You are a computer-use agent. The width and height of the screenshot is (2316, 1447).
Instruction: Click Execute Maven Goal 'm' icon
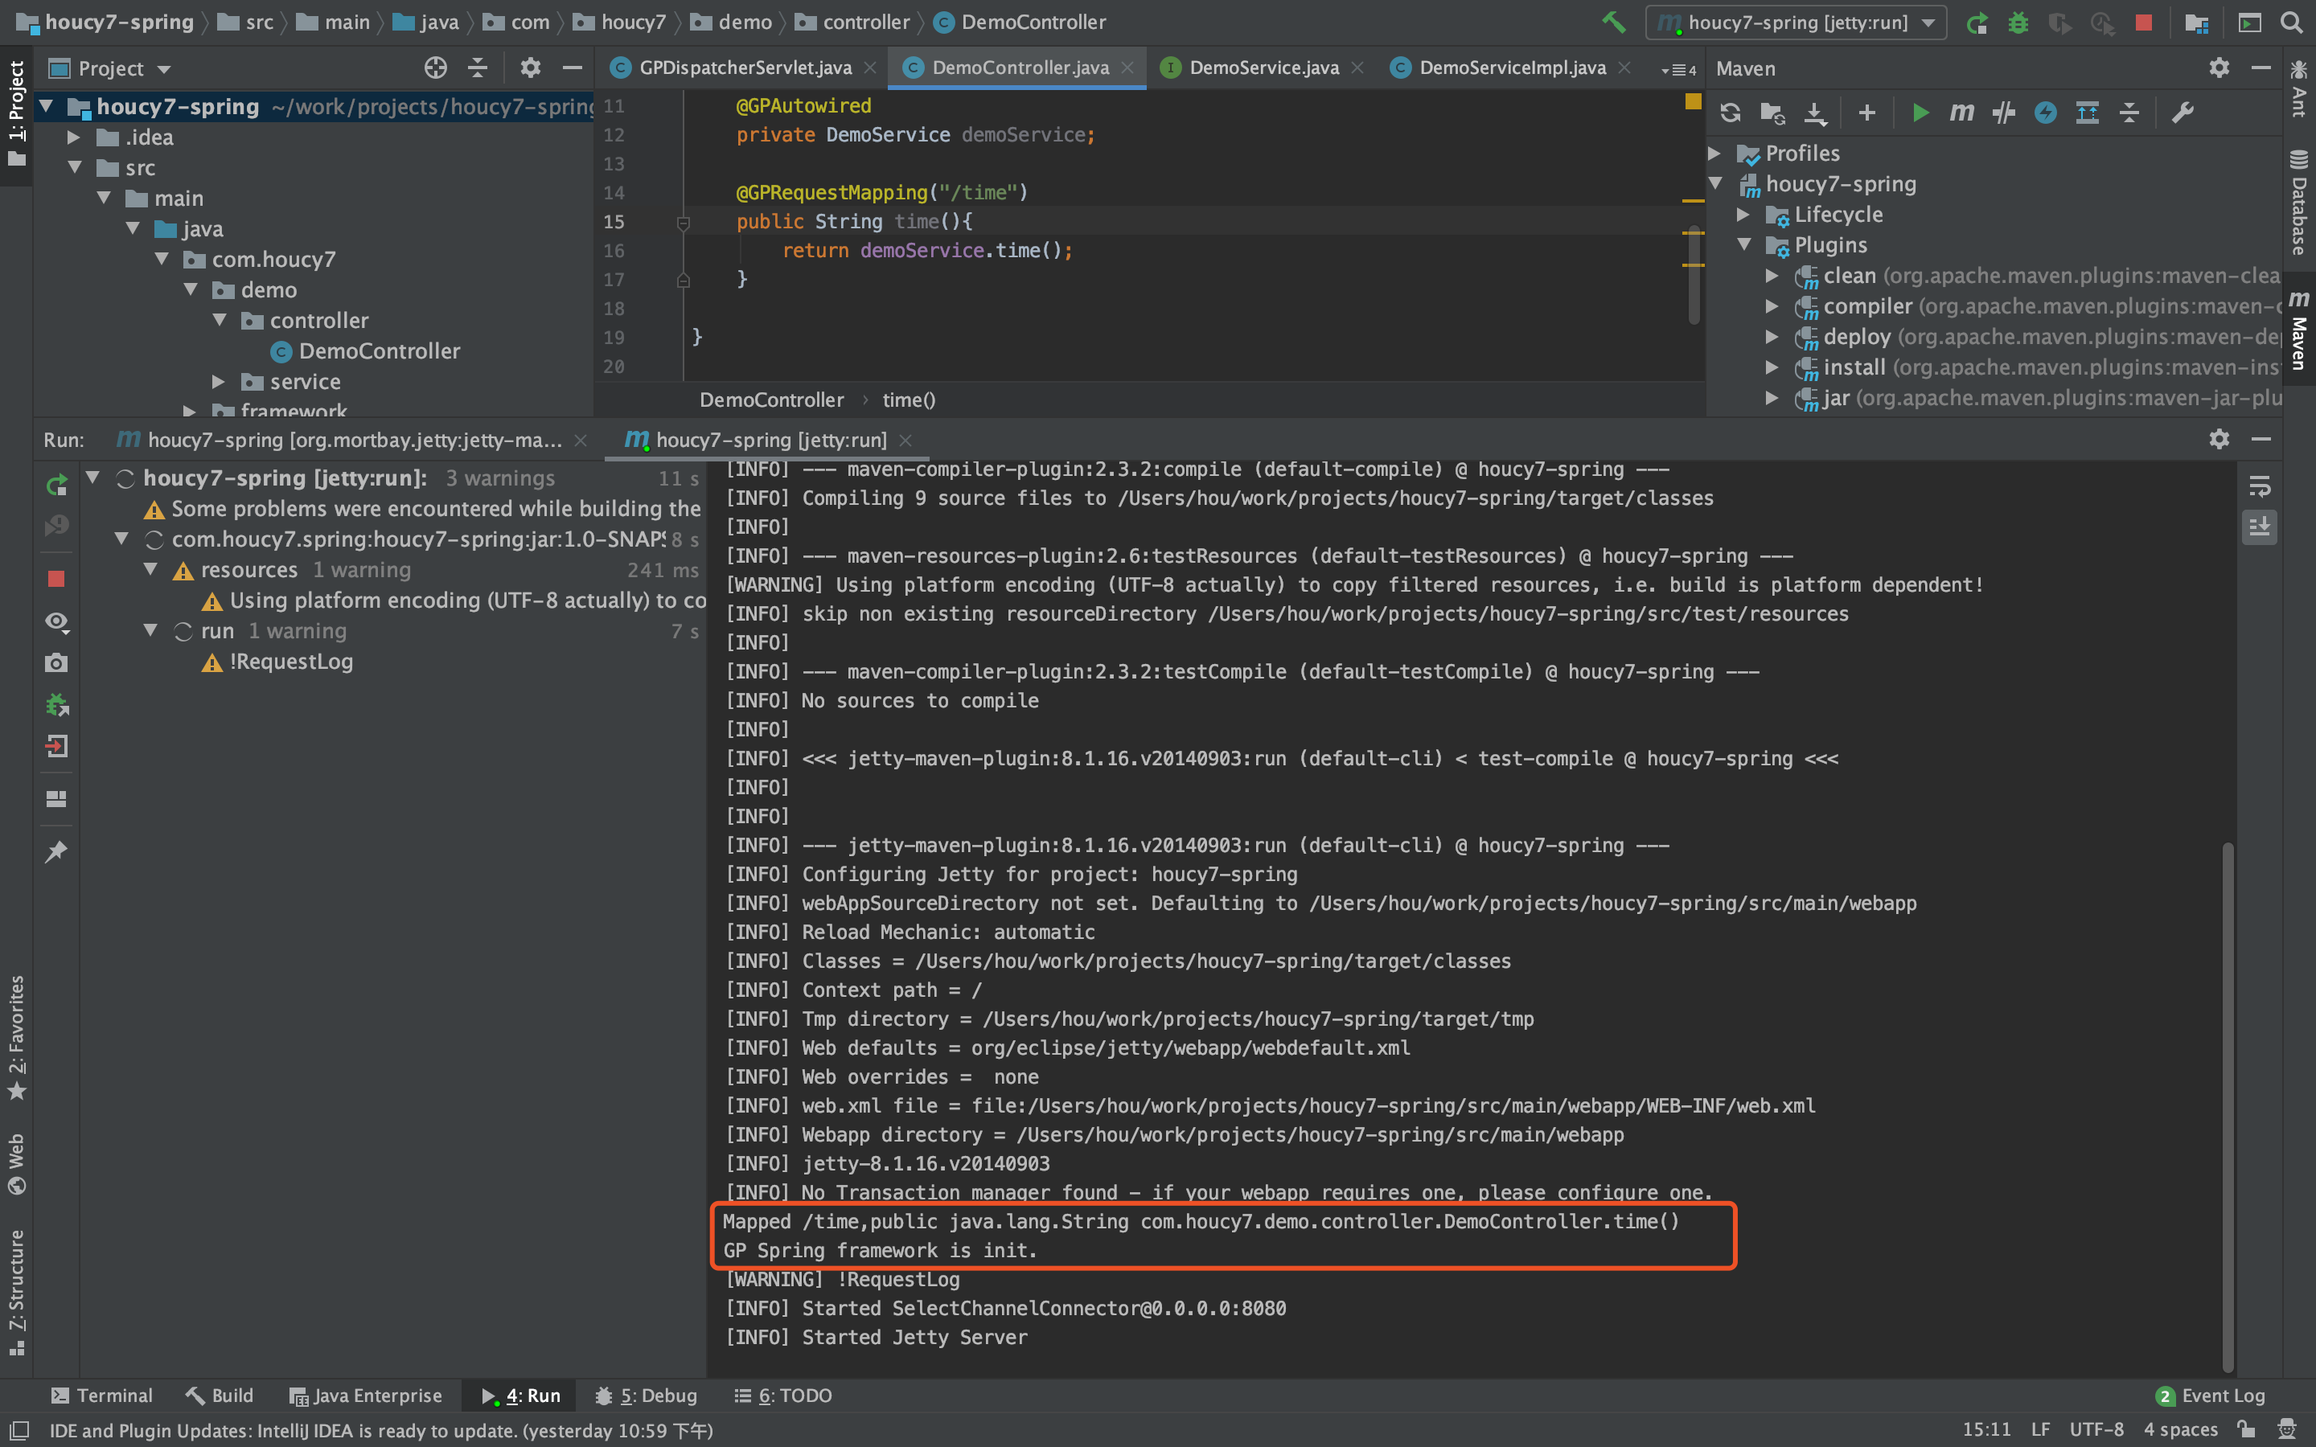pos(1961,113)
